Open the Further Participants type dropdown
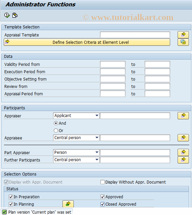This screenshot has width=192, height=215. 76,160
